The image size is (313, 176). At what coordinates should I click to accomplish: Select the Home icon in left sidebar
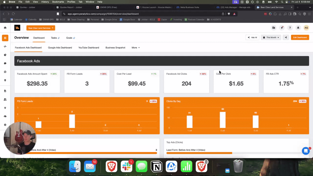(5, 27)
